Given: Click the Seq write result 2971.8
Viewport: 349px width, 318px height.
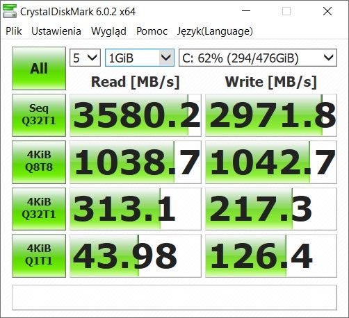Looking at the screenshot, I should coord(271,115).
